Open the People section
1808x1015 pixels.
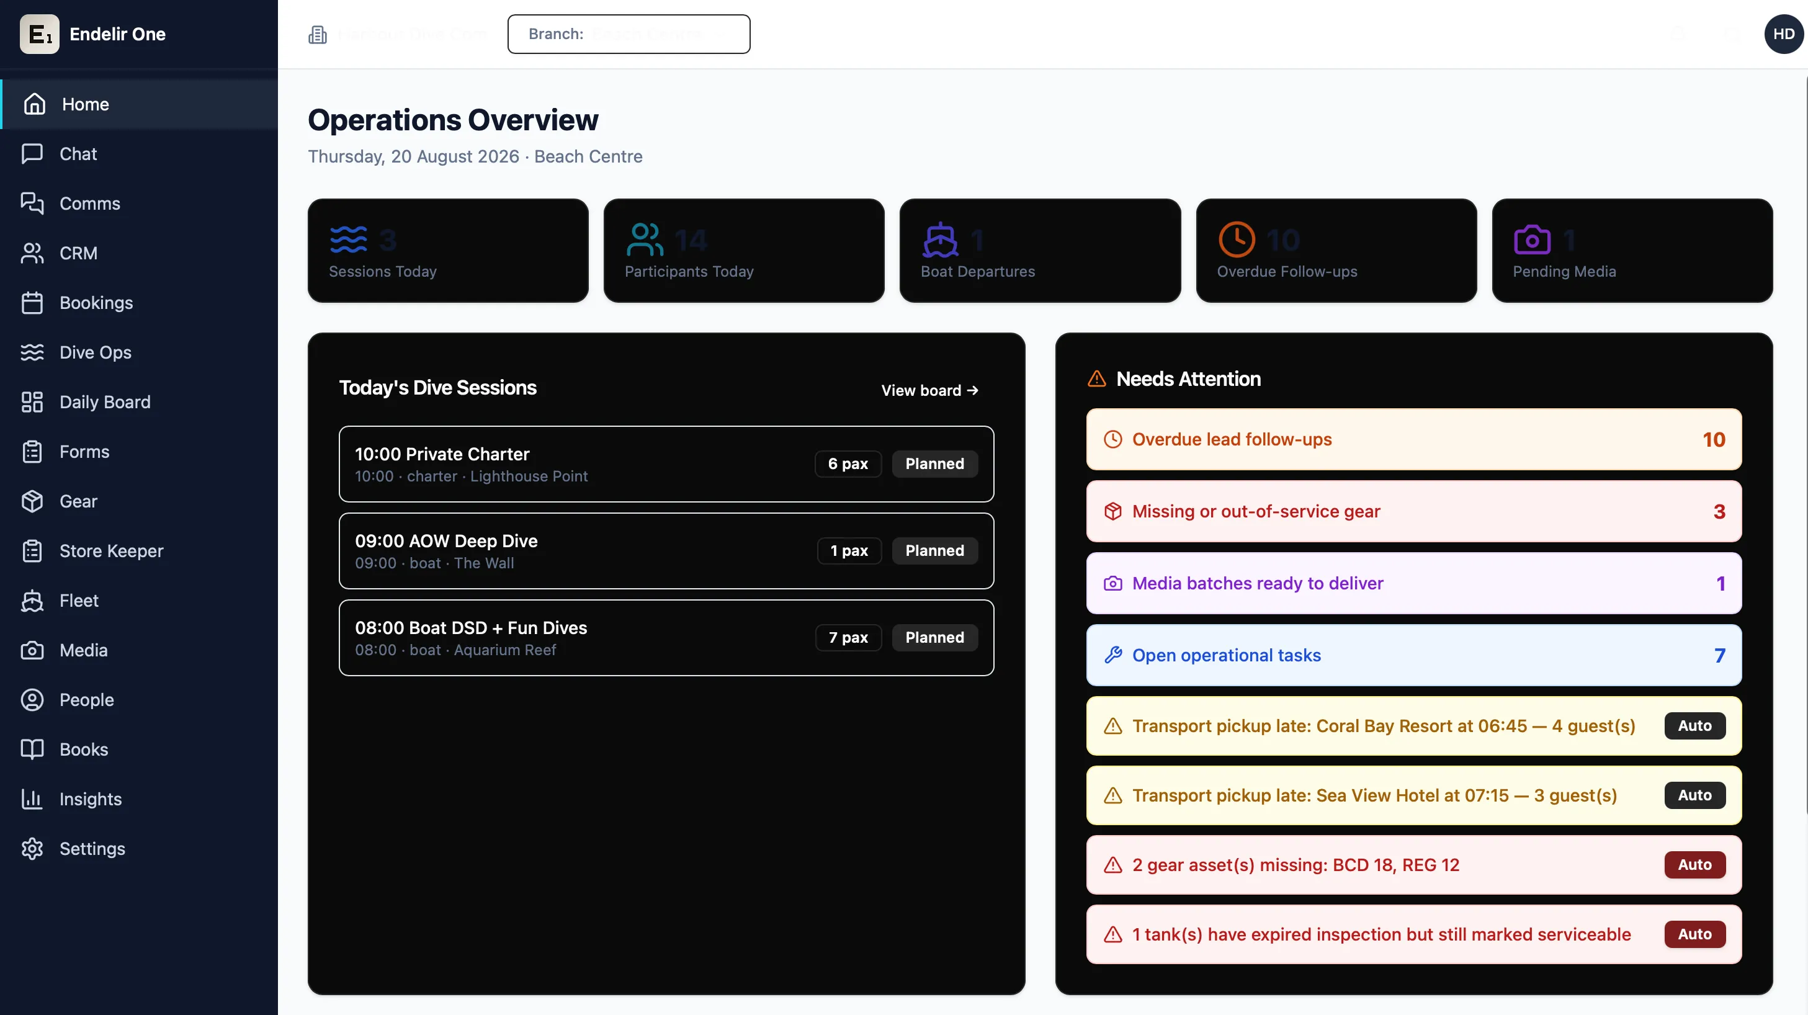point(139,700)
